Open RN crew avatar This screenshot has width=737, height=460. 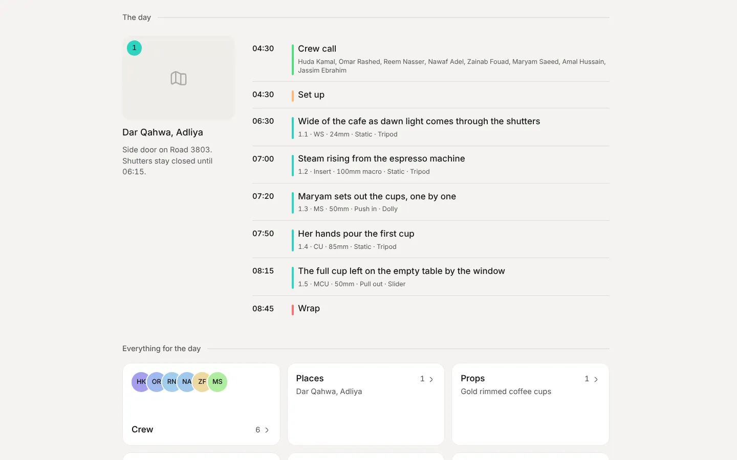172,382
